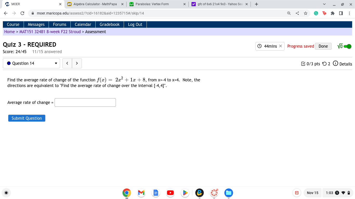Open the Gradebook menu item
Image resolution: width=355 pixels, height=199 pixels.
(109, 24)
